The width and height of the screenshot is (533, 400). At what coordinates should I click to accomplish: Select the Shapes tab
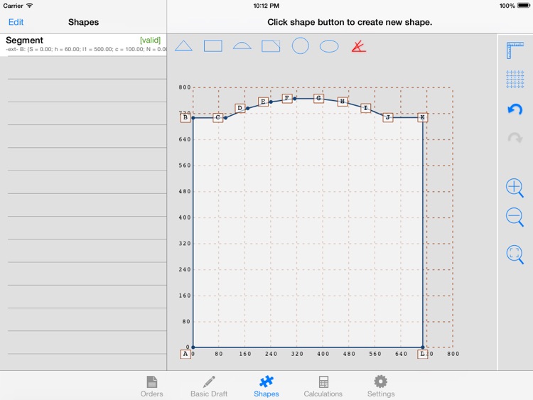coord(266,387)
